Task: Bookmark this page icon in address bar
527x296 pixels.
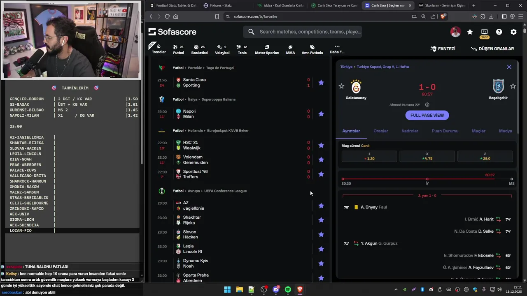Action: click(x=217, y=16)
